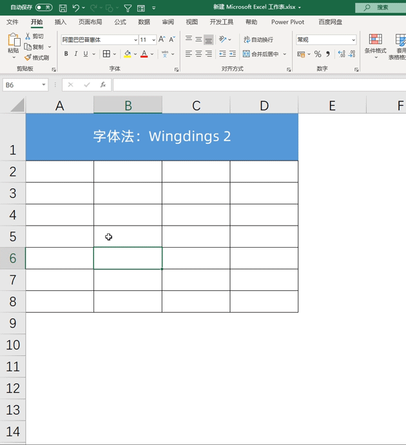Image resolution: width=406 pixels, height=445 pixels.
Task: Select the Format Painter brush
Action: pyautogui.click(x=28, y=57)
